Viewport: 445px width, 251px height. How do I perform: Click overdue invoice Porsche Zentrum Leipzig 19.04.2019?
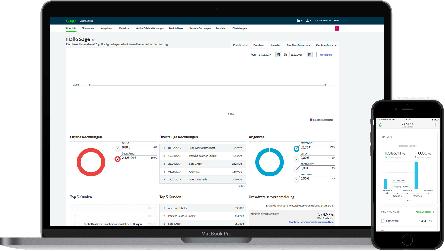tap(203, 156)
